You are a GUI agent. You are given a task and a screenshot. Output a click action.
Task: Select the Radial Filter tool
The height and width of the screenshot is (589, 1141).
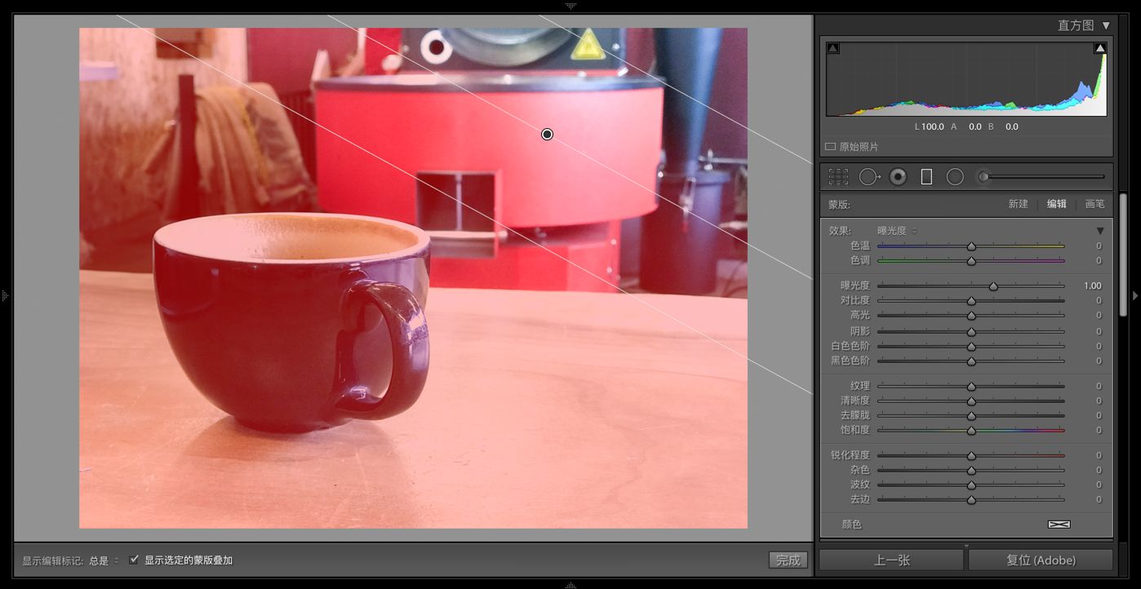(955, 176)
